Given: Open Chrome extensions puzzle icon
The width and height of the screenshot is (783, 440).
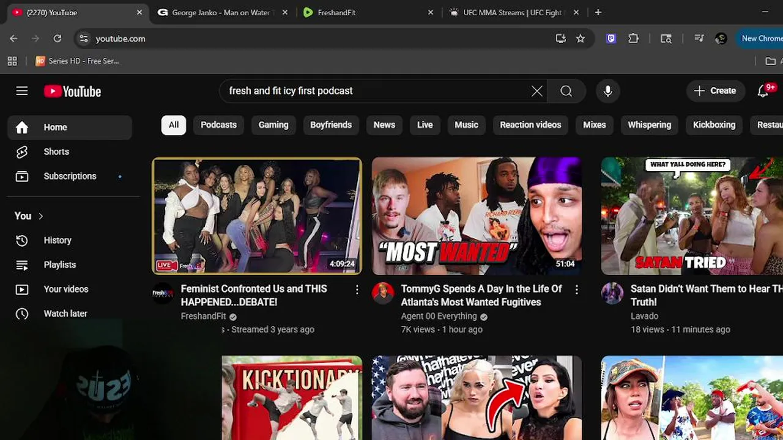Looking at the screenshot, I should tap(633, 38).
